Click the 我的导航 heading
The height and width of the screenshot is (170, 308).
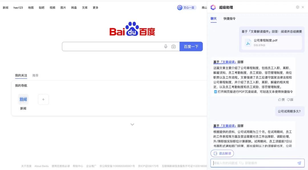coord(21,86)
